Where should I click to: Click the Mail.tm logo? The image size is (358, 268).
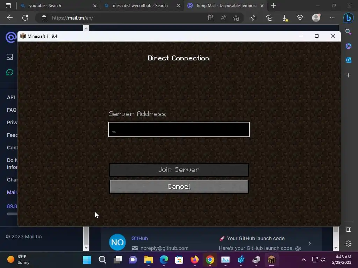point(11,37)
